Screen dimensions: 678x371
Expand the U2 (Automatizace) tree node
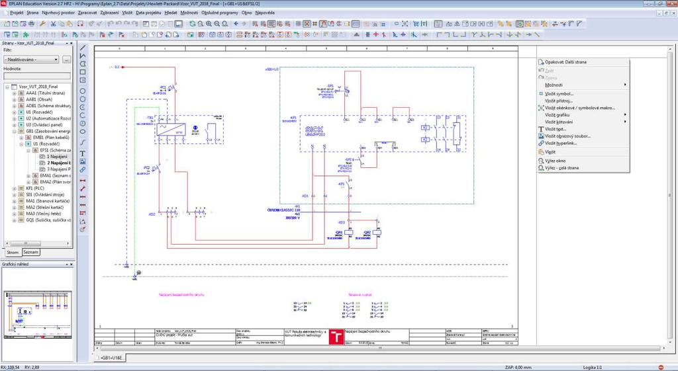tap(15, 118)
